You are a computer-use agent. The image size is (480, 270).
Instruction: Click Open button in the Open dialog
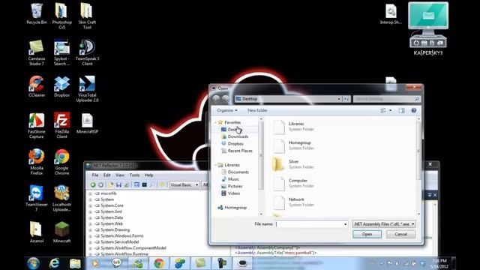pyautogui.click(x=367, y=234)
